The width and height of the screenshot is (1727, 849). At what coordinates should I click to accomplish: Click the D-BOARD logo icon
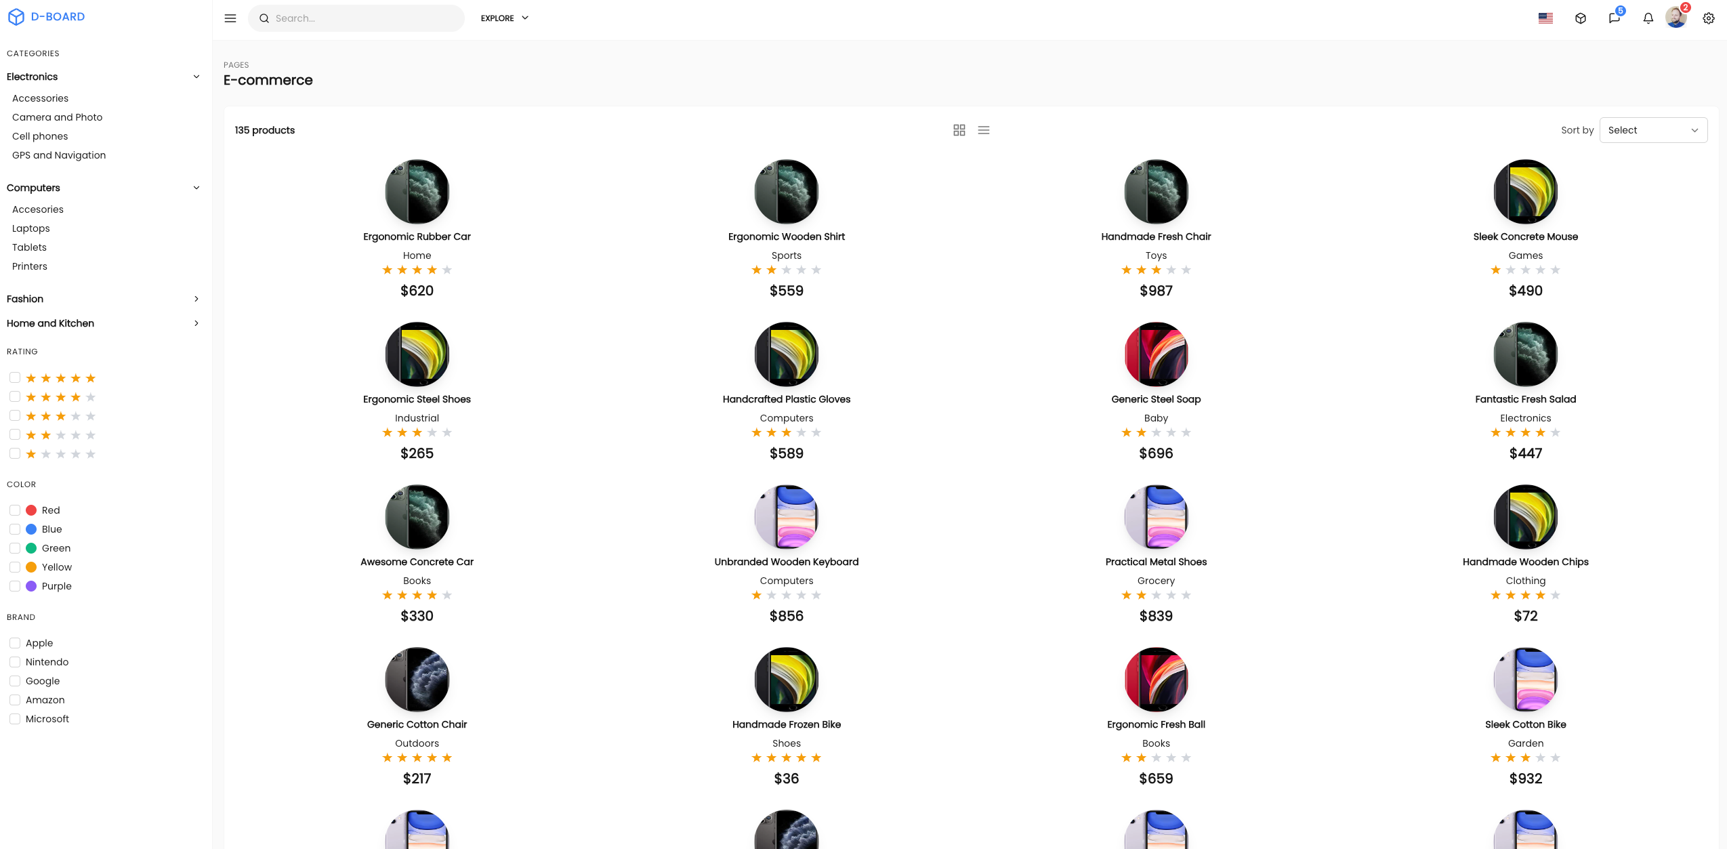[16, 17]
